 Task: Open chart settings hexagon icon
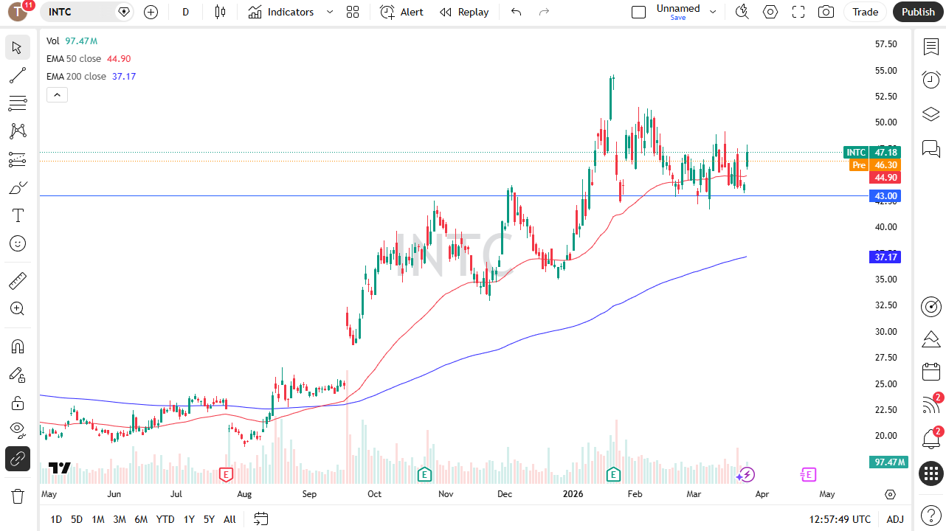point(770,12)
